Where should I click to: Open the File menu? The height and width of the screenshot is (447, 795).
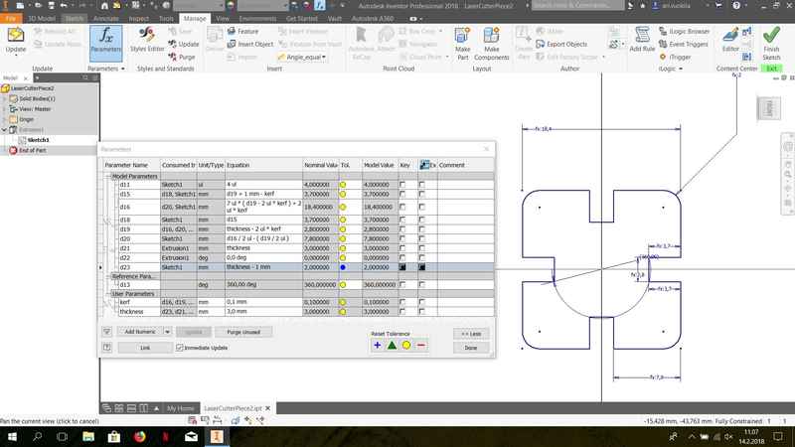(11, 18)
